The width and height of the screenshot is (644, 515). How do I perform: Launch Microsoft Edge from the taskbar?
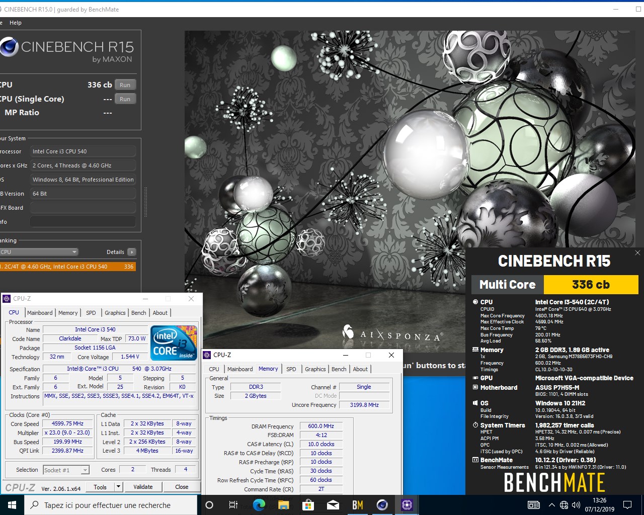(259, 505)
